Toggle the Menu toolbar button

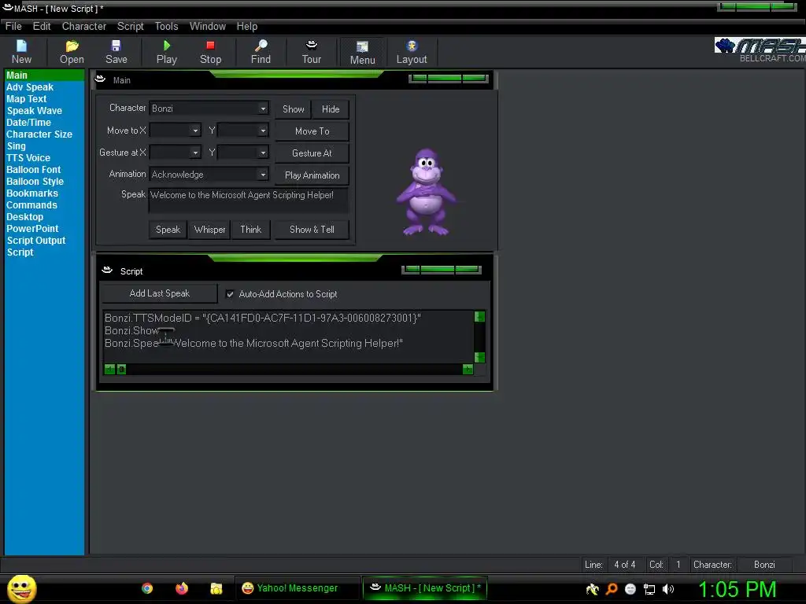[x=362, y=53]
